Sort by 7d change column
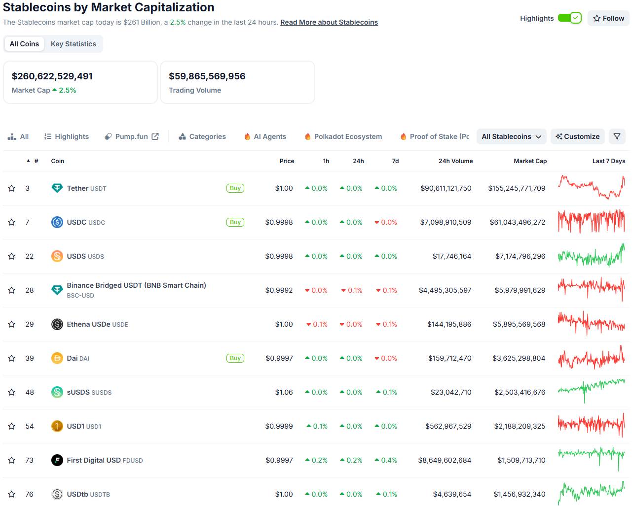This screenshot has width=632, height=506. click(x=395, y=161)
